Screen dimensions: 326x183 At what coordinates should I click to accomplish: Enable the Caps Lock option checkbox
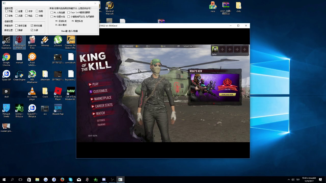69,12
